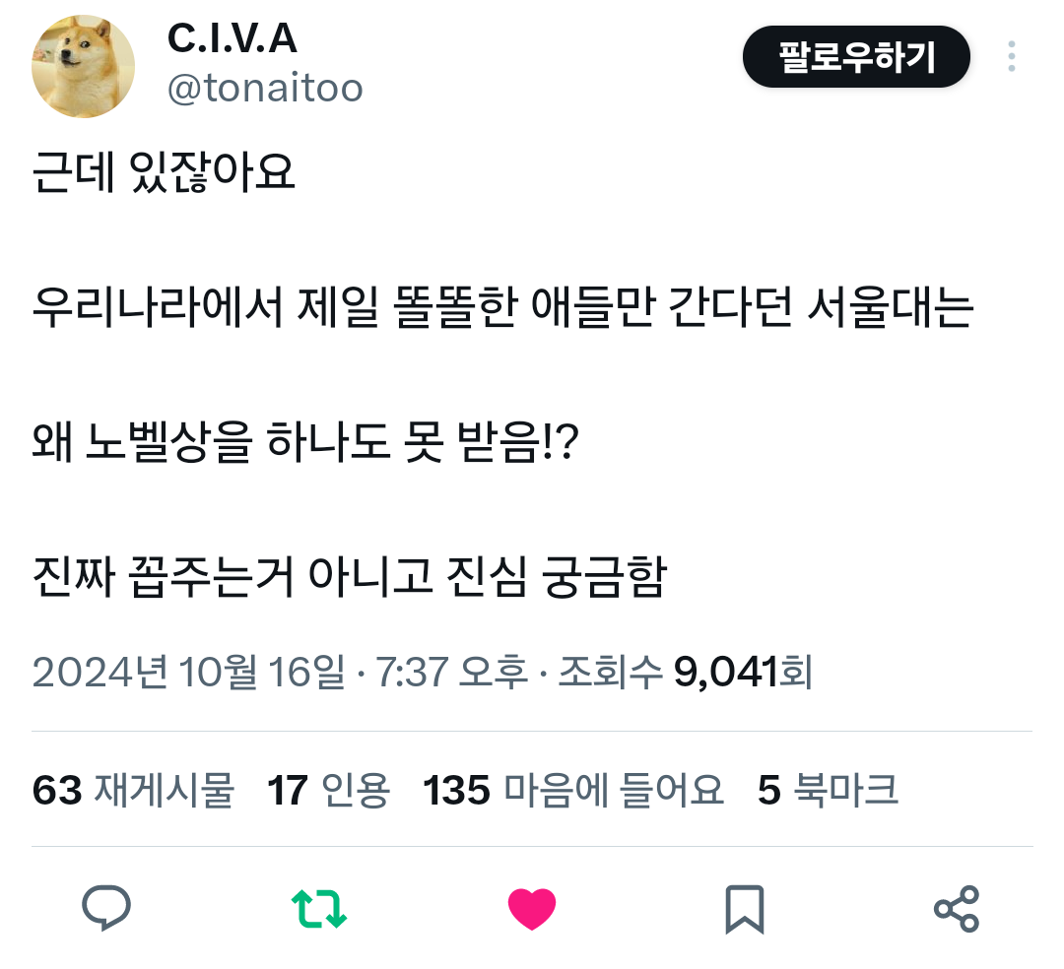The height and width of the screenshot is (969, 1064).
Task: View the 5 북마크 bookmarks count
Action: tap(828, 790)
